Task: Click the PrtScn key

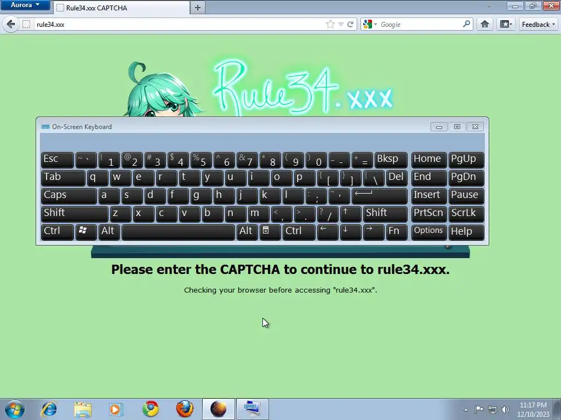Action: tap(428, 214)
